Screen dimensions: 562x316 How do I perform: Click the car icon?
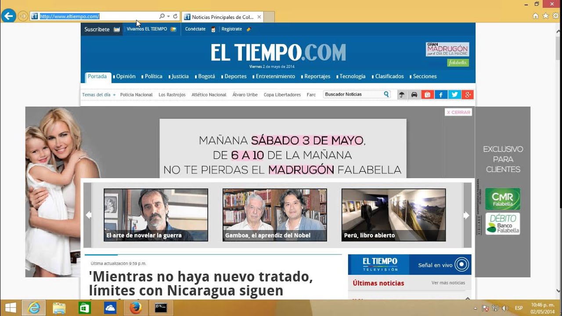(414, 95)
